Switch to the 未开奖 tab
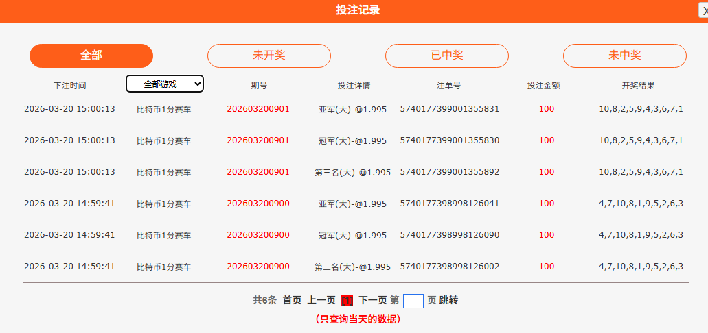 (269, 56)
